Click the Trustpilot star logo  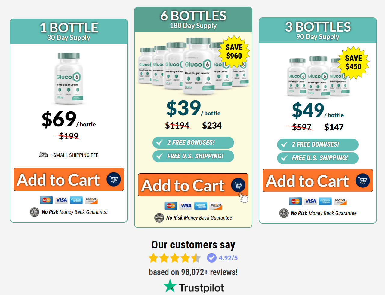[x=170, y=286]
